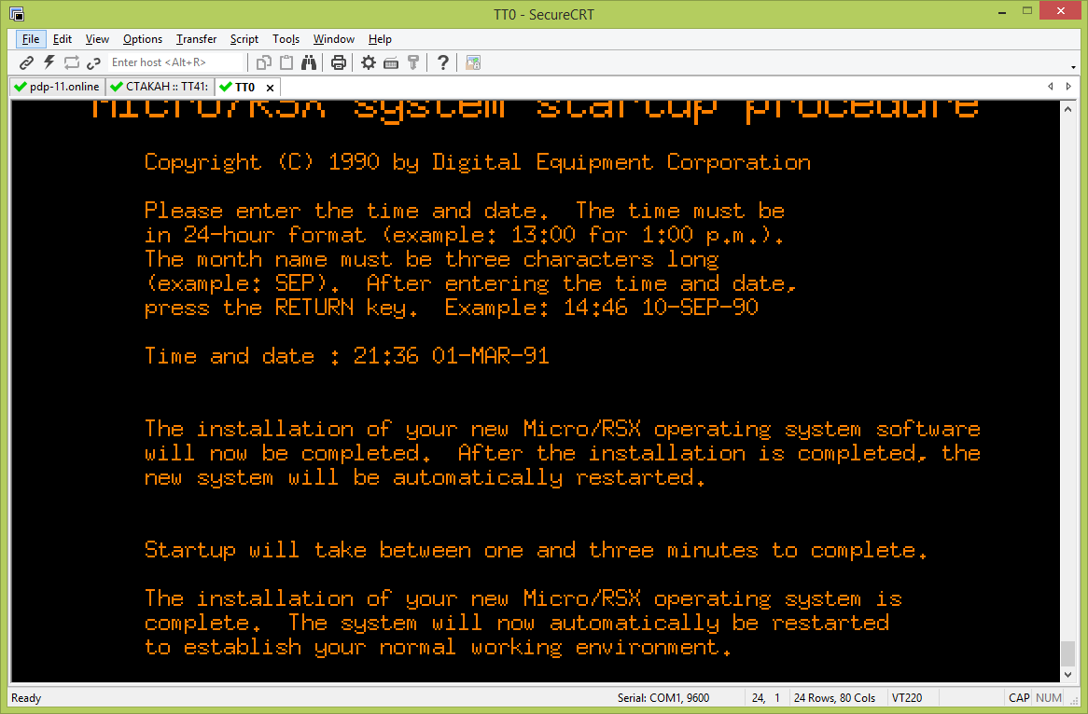Click the Quick Connect lightning icon
This screenshot has height=714, width=1088.
coord(49,62)
